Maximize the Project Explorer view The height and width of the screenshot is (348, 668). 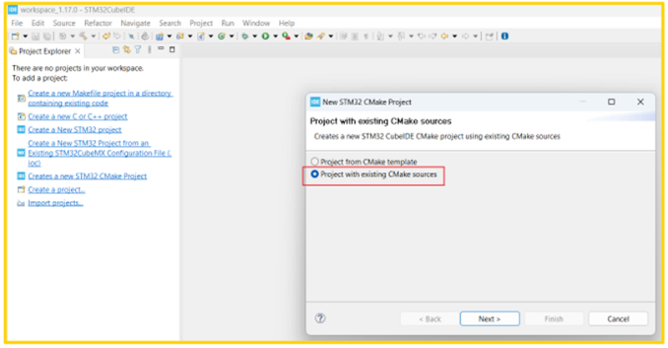click(x=172, y=49)
